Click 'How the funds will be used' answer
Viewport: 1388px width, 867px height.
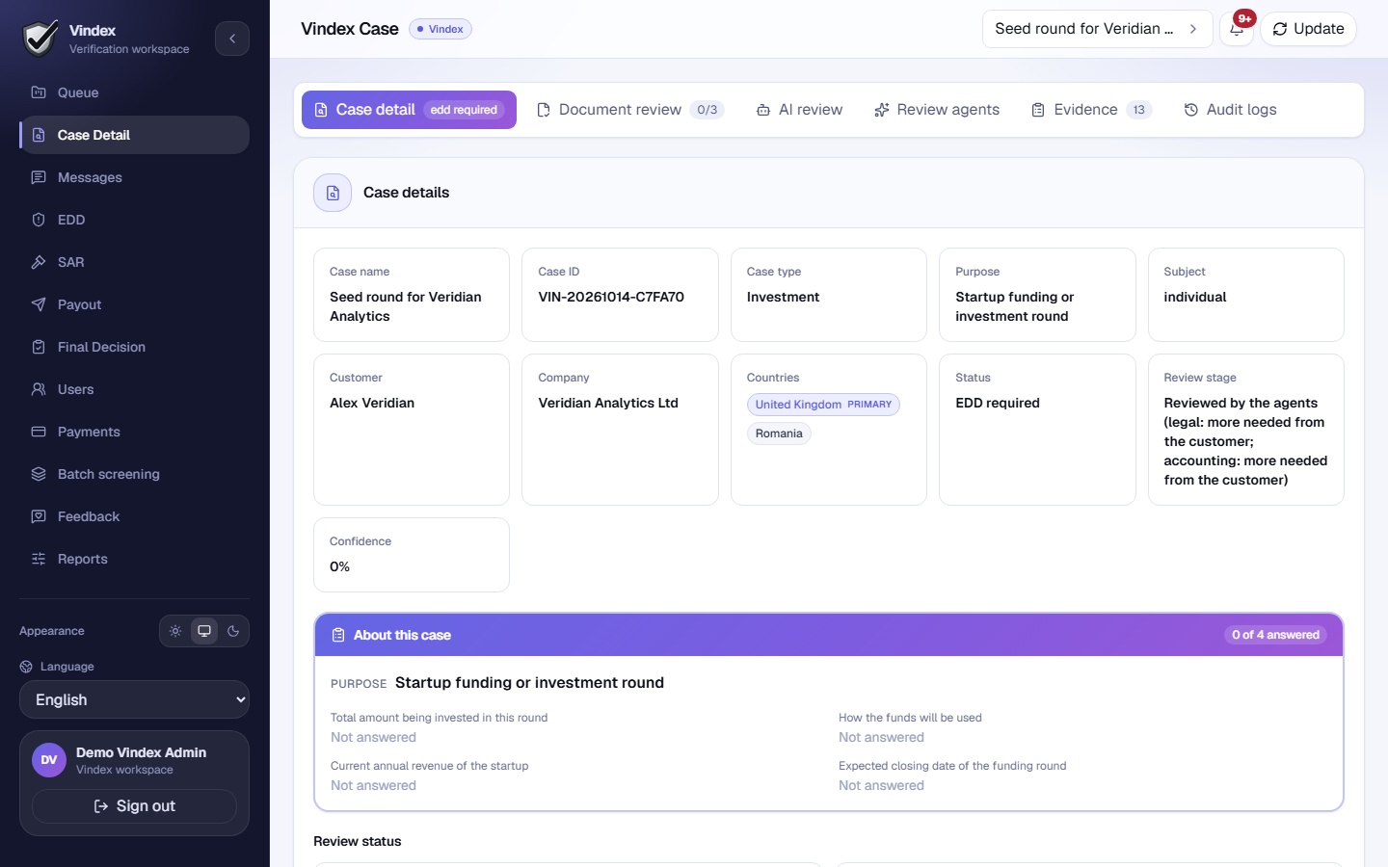click(x=881, y=737)
